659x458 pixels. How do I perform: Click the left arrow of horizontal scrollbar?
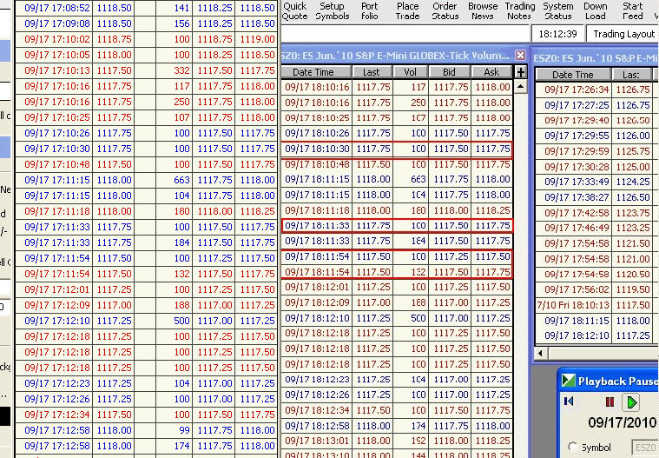pyautogui.click(x=541, y=354)
